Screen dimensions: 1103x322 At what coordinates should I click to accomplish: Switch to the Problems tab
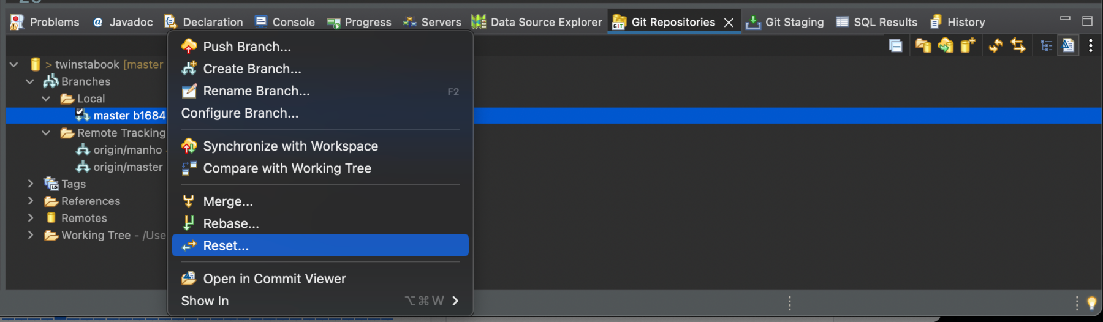point(45,22)
